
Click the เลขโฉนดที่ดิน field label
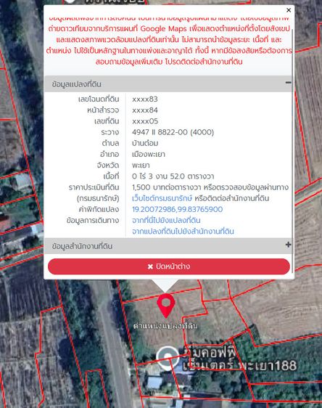click(99, 99)
